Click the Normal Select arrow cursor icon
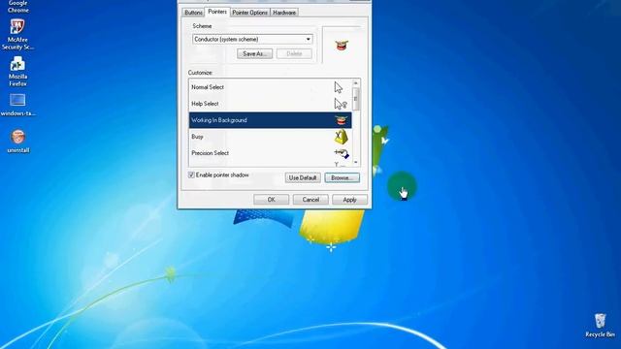 click(339, 87)
